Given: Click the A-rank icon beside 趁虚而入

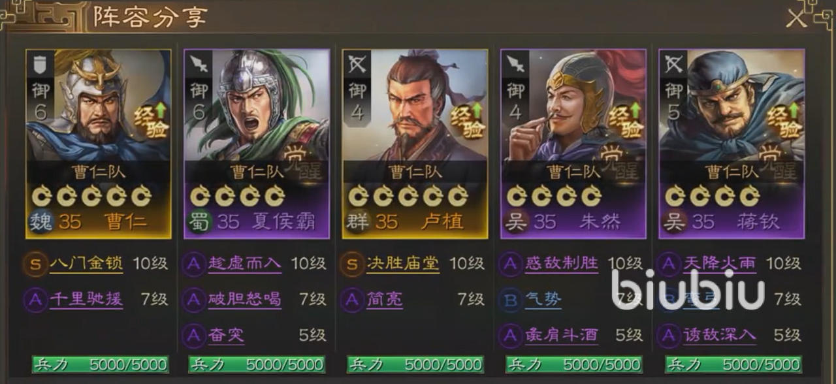Looking at the screenshot, I should pos(194,264).
